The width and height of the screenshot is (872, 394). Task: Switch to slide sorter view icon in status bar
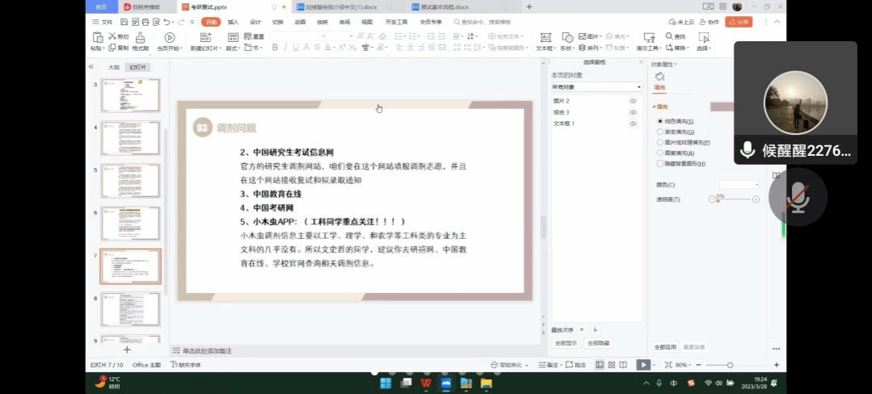tap(612, 365)
